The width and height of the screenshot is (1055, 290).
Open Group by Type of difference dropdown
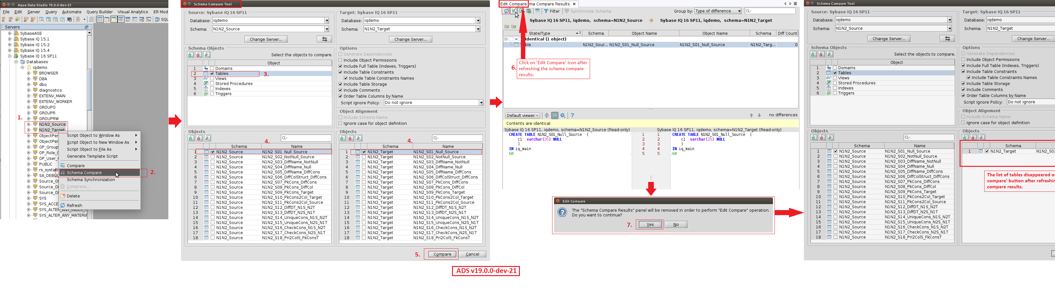[x=718, y=11]
